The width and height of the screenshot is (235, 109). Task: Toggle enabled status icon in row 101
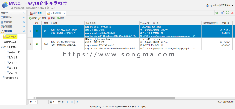[37, 31]
